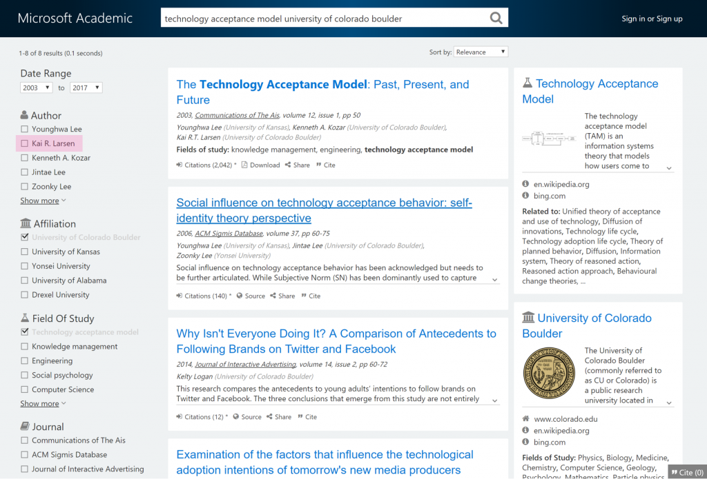Uncheck the Technology acceptance model field filter
This screenshot has height=479, width=707.
[23, 332]
